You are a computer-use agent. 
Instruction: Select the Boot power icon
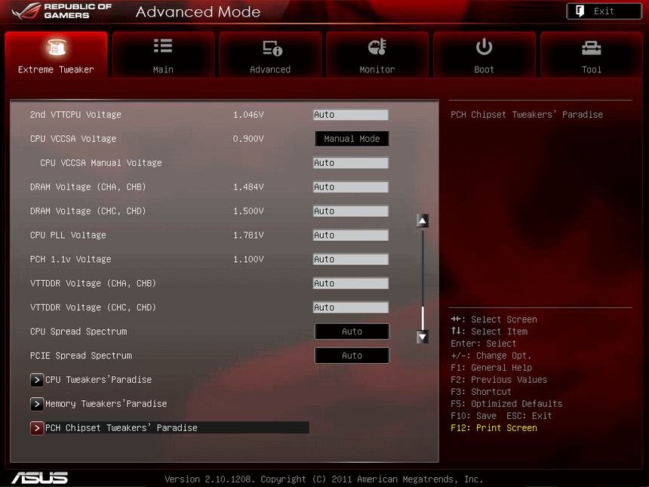point(484,48)
